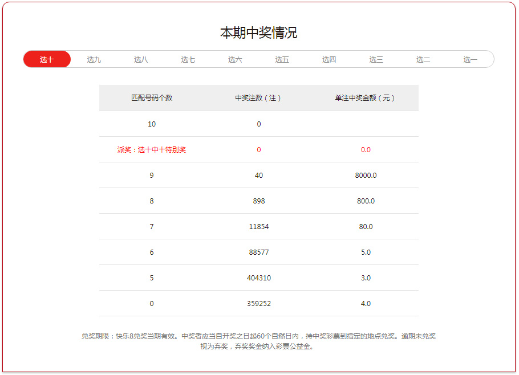
Task: Click the winner count 88577
Action: coord(259,252)
